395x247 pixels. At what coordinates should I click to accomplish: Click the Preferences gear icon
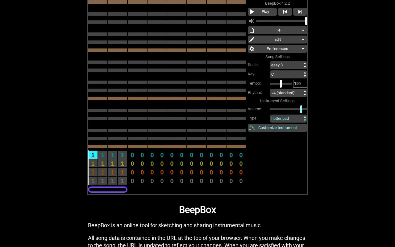coord(252,49)
